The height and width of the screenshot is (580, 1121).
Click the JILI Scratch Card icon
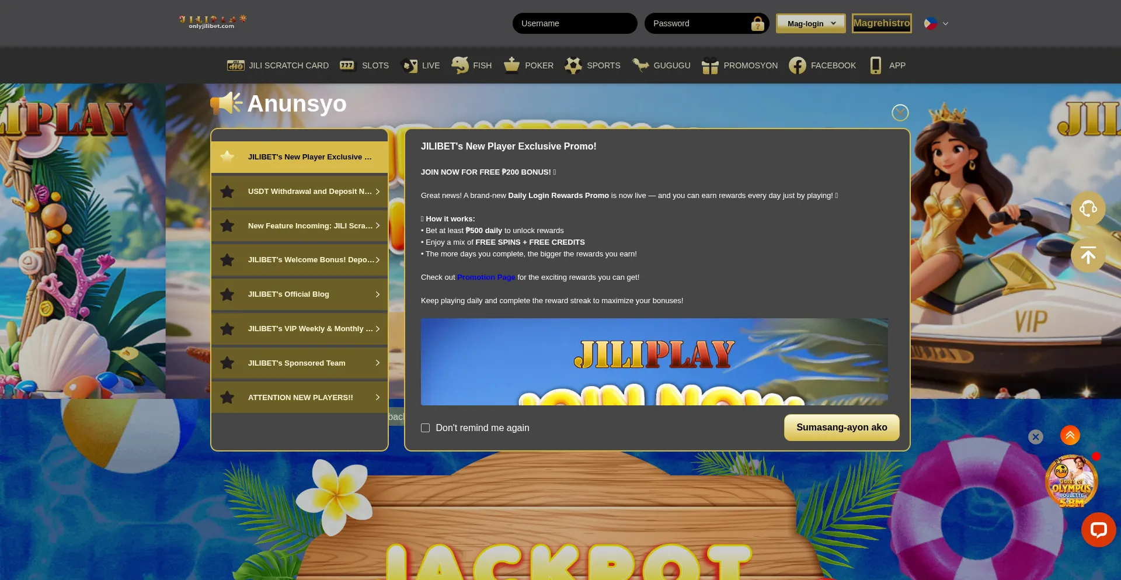pyautogui.click(x=236, y=65)
